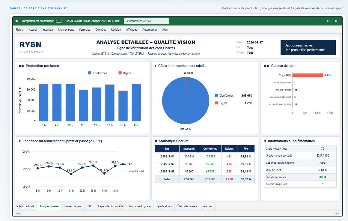Click the rejected value 481
348x221 pixels.
pyautogui.click(x=229, y=156)
